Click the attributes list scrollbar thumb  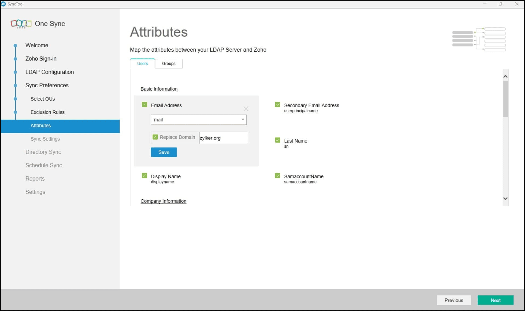click(x=506, y=99)
